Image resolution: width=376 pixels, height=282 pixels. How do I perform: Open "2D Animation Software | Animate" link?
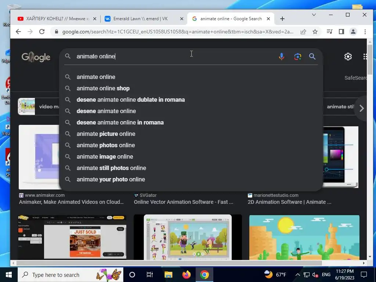point(289,202)
